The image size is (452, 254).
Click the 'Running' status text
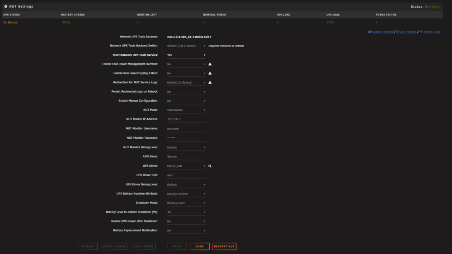[x=432, y=7]
